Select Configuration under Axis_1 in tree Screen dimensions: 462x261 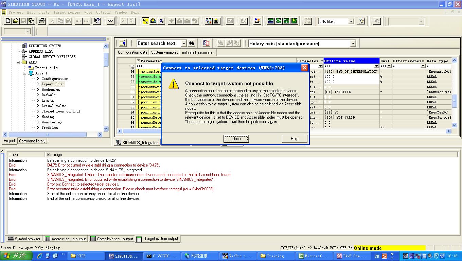[55, 79]
